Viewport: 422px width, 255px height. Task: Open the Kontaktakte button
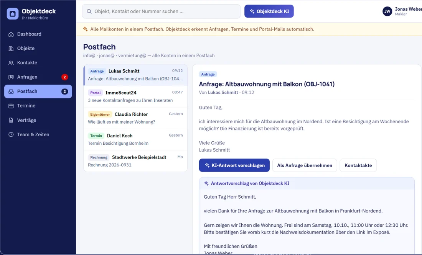[358, 165]
